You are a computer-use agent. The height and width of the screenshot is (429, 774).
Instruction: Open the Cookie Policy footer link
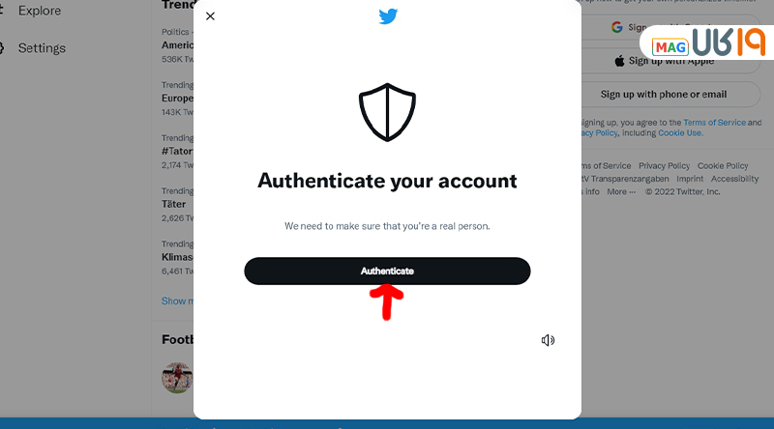coord(723,165)
